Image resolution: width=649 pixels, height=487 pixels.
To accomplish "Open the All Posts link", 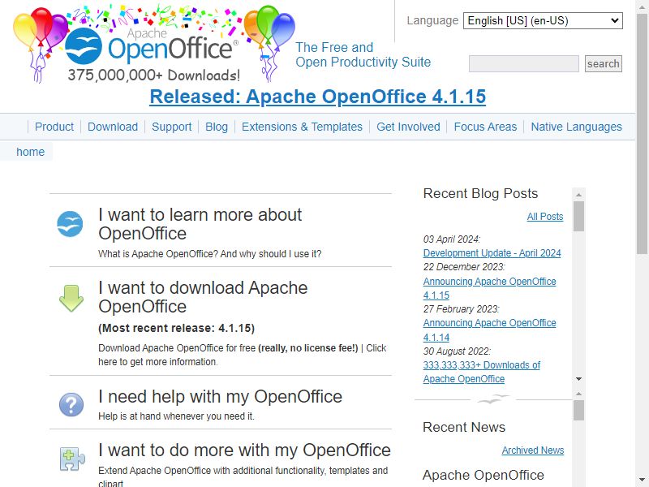I will [544, 217].
